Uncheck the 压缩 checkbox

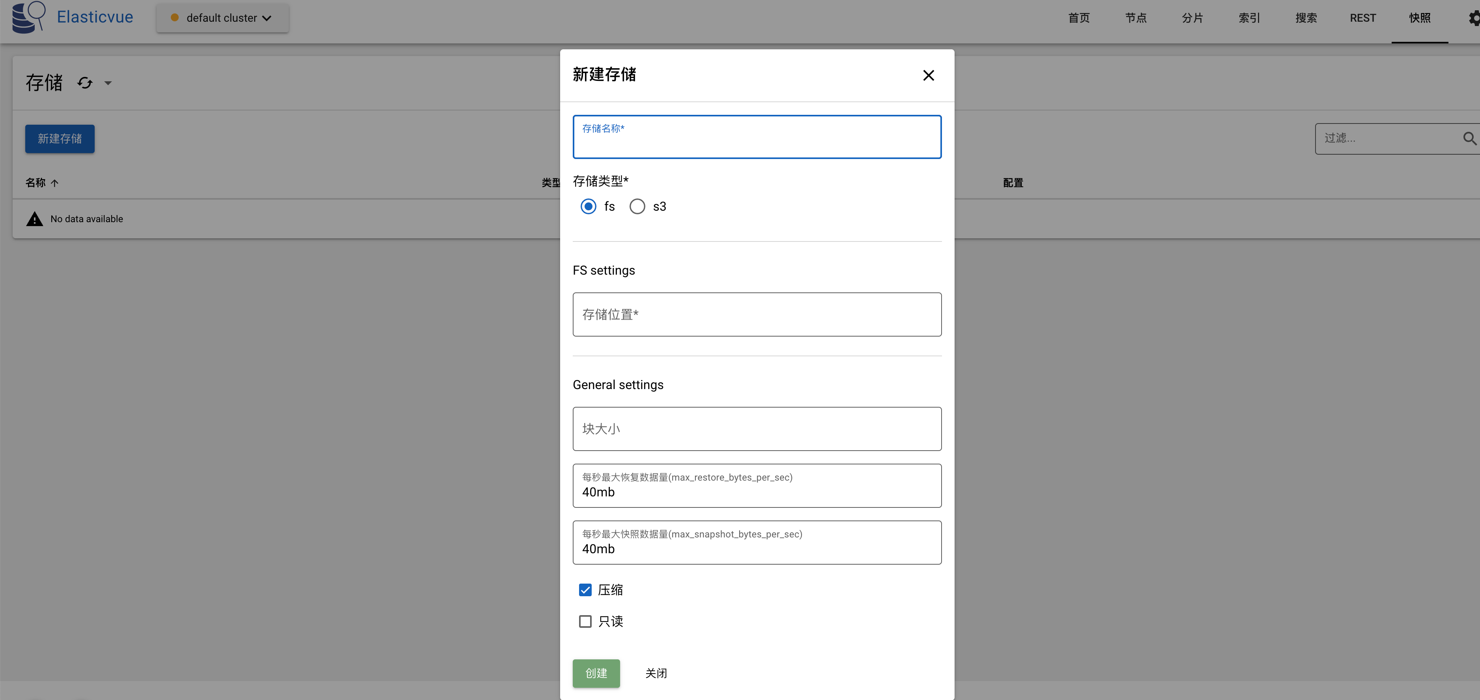tap(585, 590)
